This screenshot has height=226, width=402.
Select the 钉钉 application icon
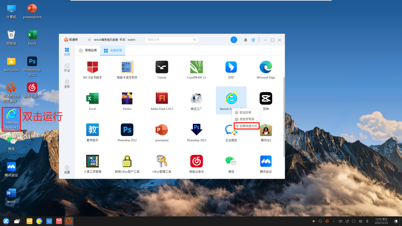(x=231, y=67)
